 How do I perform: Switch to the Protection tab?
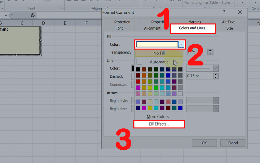click(x=122, y=22)
